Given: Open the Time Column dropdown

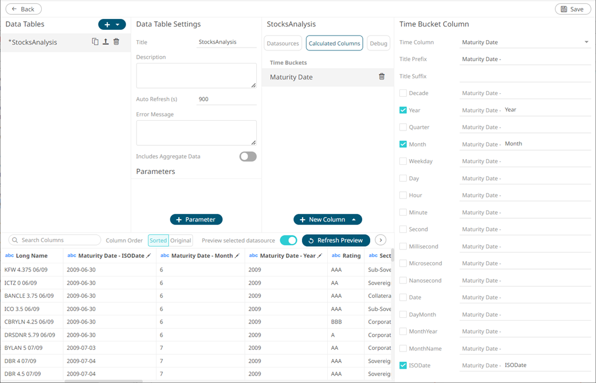Looking at the screenshot, I should 586,42.
